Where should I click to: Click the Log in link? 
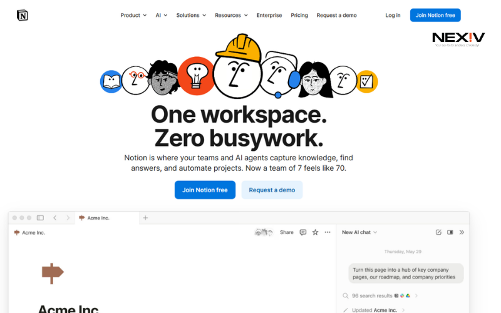click(393, 15)
